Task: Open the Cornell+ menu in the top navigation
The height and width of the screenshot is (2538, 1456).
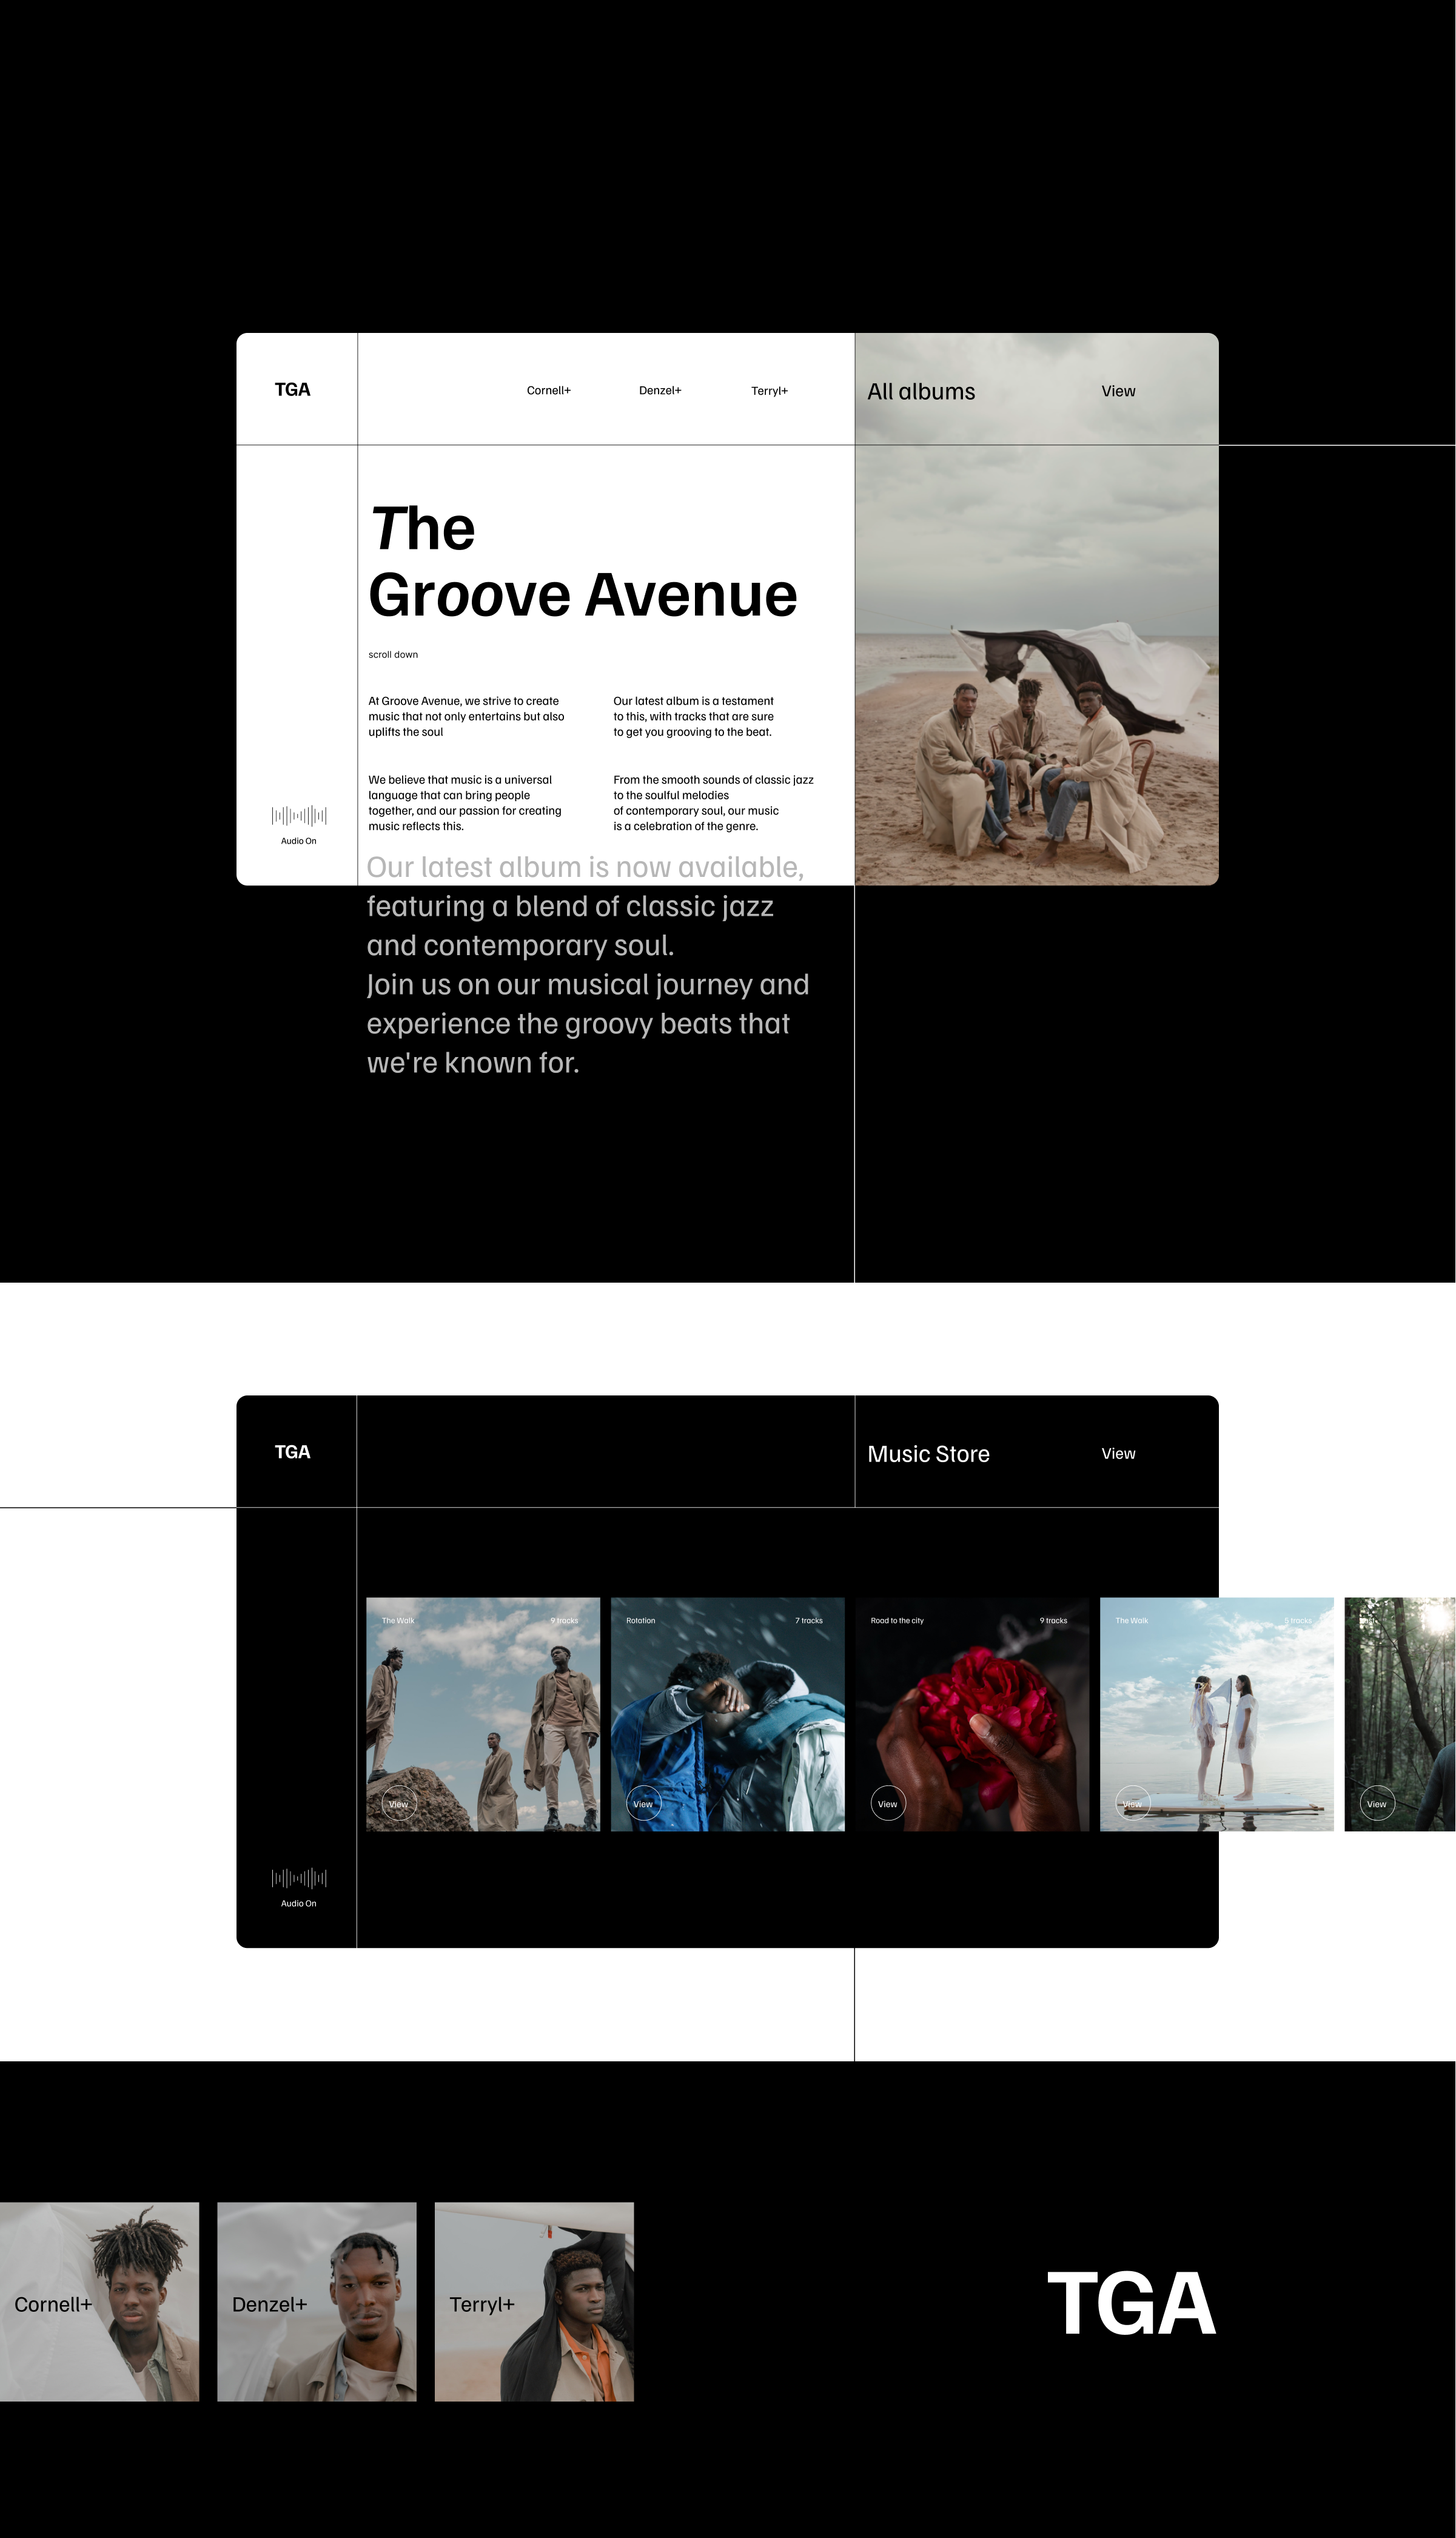Action: point(548,391)
